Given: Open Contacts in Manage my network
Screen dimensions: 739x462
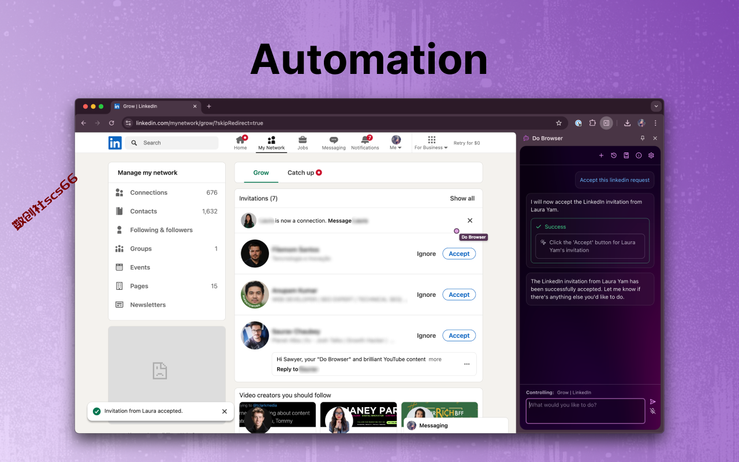Looking at the screenshot, I should pyautogui.click(x=167, y=211).
